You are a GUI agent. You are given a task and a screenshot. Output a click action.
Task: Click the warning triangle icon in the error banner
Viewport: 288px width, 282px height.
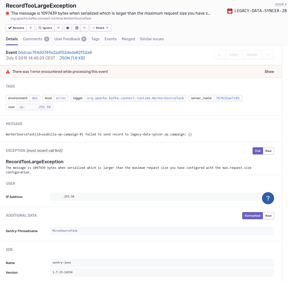[8, 72]
